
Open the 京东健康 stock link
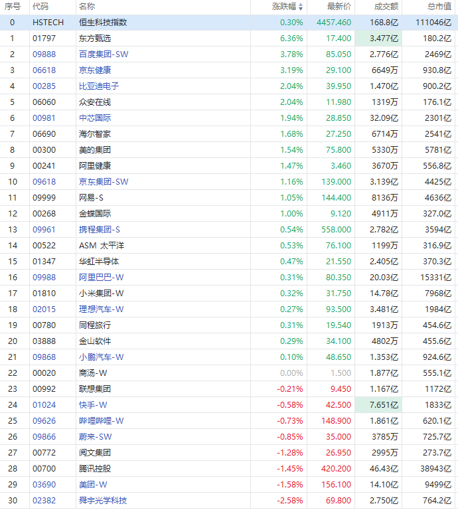pos(95,70)
